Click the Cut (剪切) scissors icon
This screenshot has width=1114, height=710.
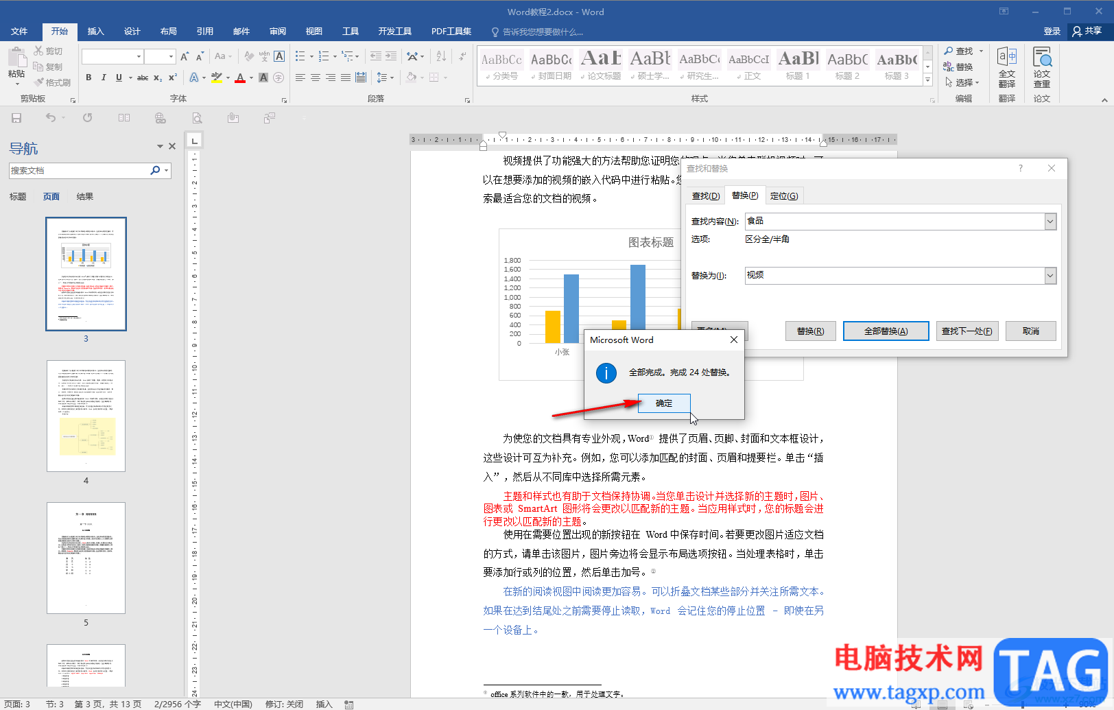click(x=39, y=51)
